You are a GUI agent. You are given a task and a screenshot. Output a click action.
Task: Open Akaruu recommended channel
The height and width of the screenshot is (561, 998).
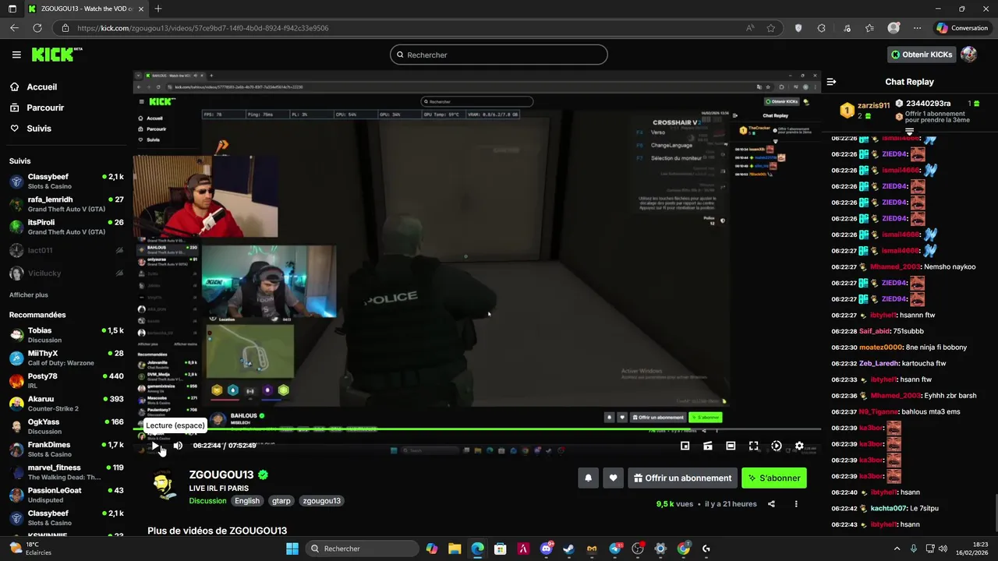click(x=66, y=404)
